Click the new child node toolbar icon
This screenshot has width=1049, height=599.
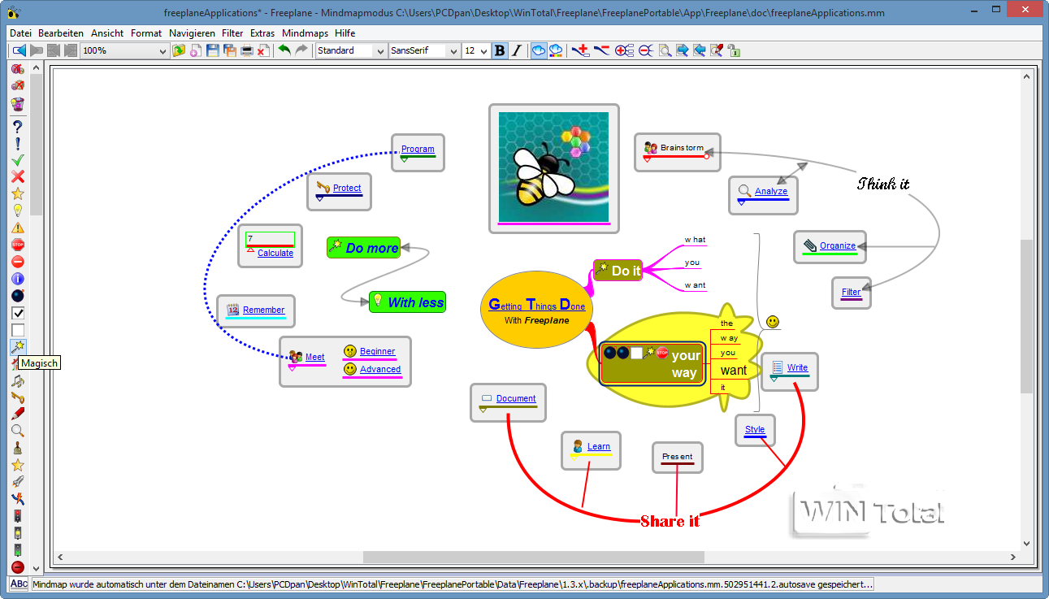coord(580,50)
